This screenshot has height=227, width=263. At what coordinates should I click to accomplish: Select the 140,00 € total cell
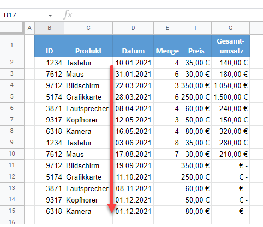(230, 63)
